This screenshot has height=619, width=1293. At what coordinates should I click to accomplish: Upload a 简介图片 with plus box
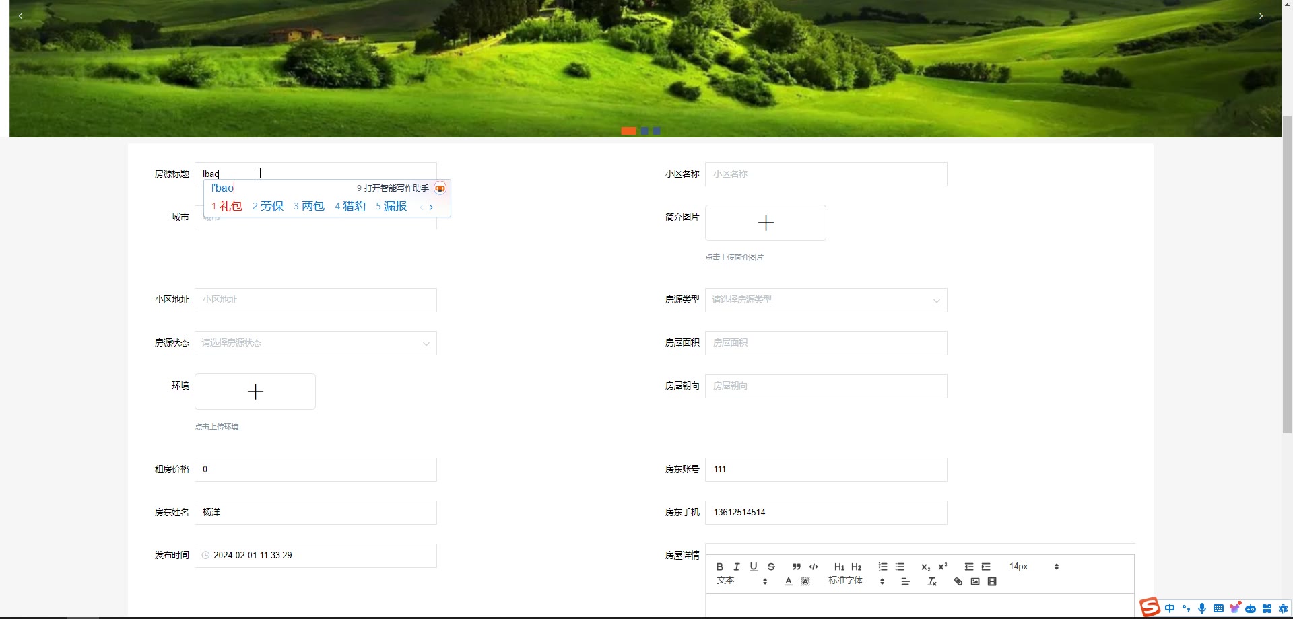point(765,223)
